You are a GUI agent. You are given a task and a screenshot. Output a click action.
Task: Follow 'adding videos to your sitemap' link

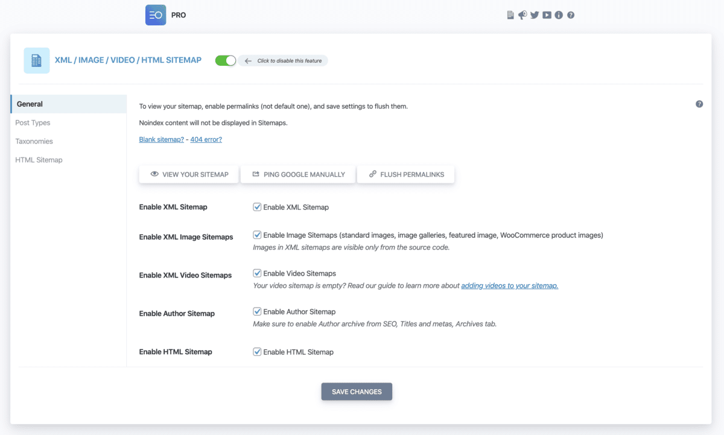point(510,286)
